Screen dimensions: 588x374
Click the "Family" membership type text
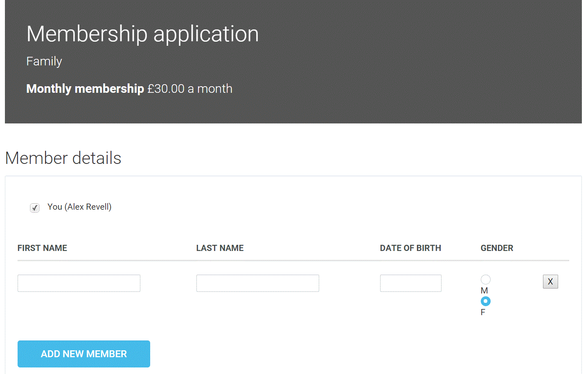click(x=44, y=61)
